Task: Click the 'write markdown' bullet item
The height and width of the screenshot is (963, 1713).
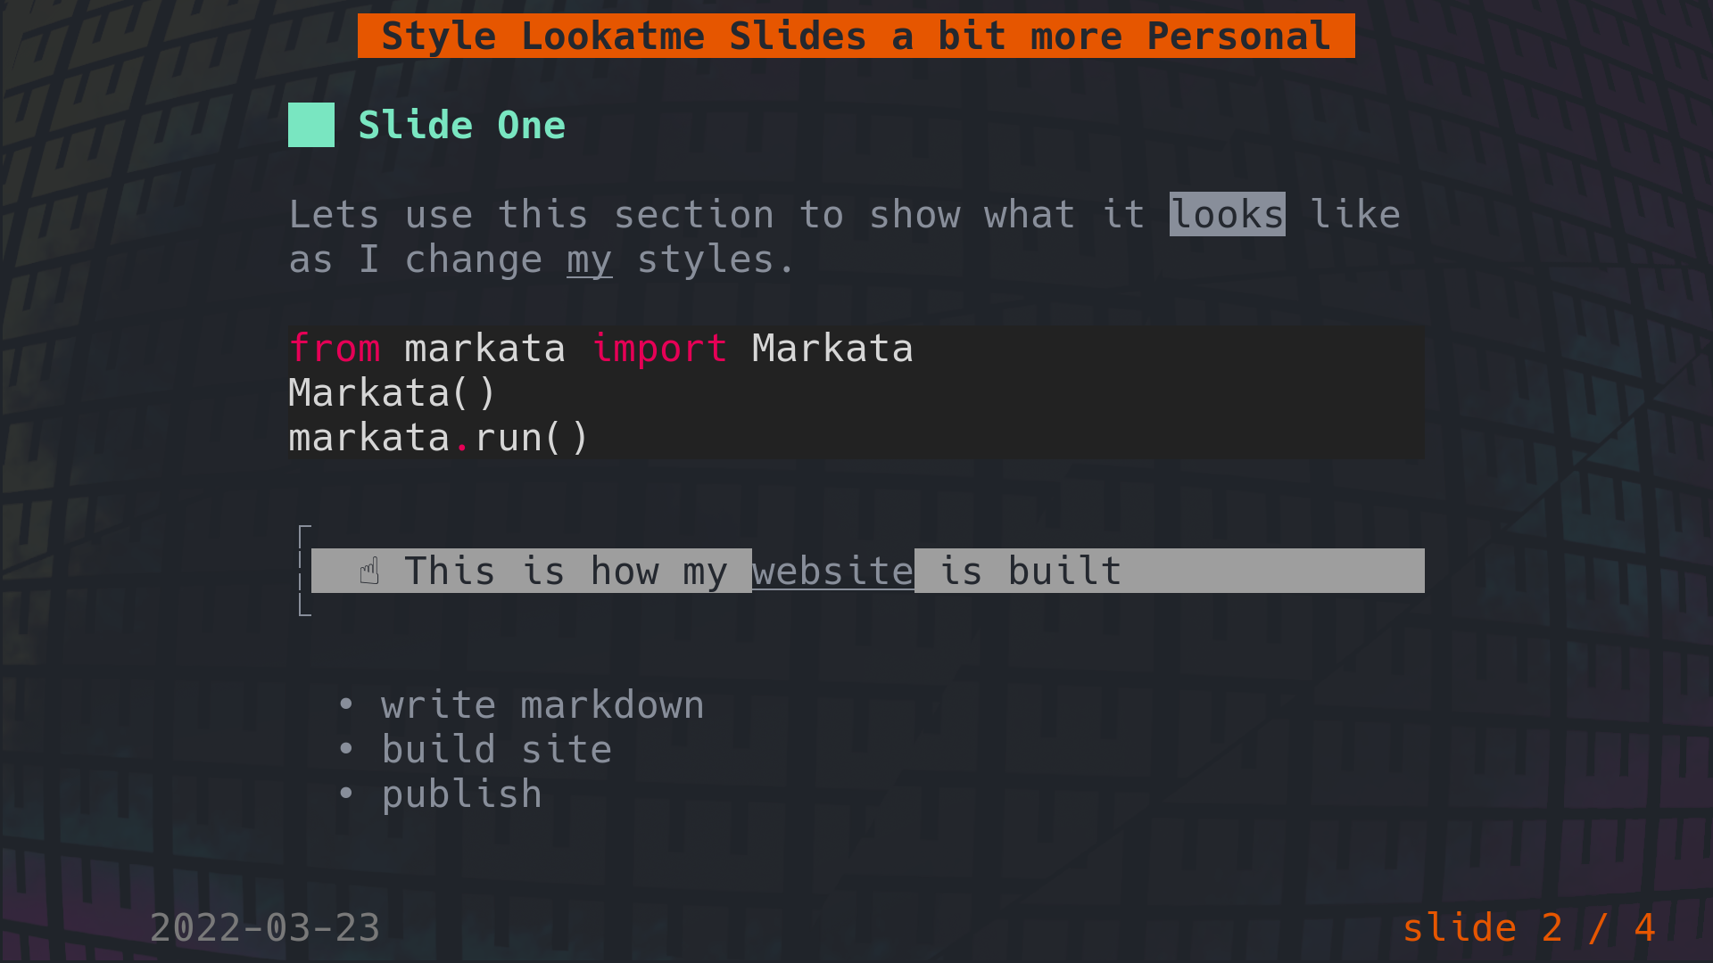Action: pos(542,704)
